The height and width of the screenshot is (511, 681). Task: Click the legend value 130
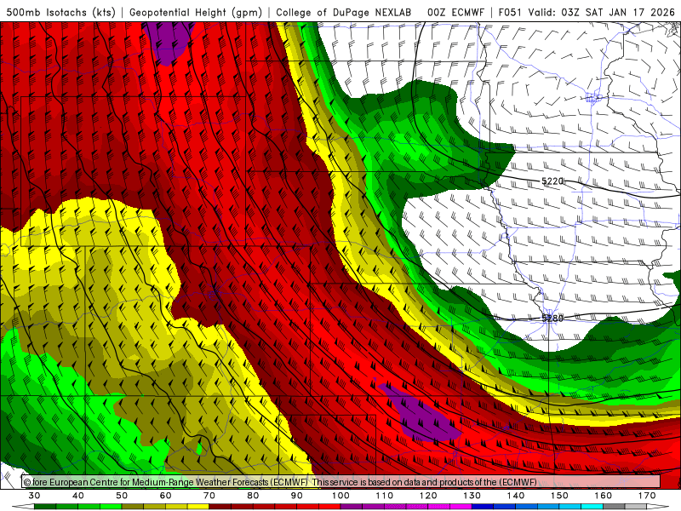pyautogui.click(x=472, y=496)
